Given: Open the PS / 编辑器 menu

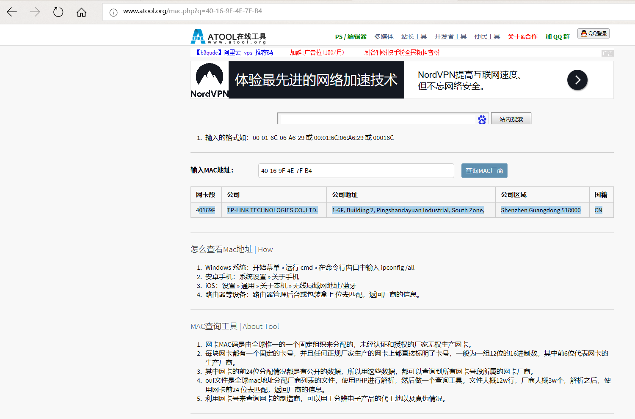Looking at the screenshot, I should point(351,37).
